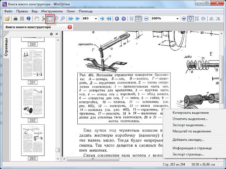Screen dimensions: 226x169
Task: Click the horizontal scrollbar left arrow
Action: point(64,159)
